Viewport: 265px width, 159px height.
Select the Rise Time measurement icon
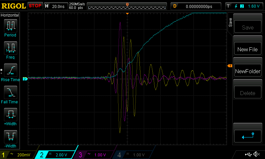pyautogui.click(x=11, y=70)
